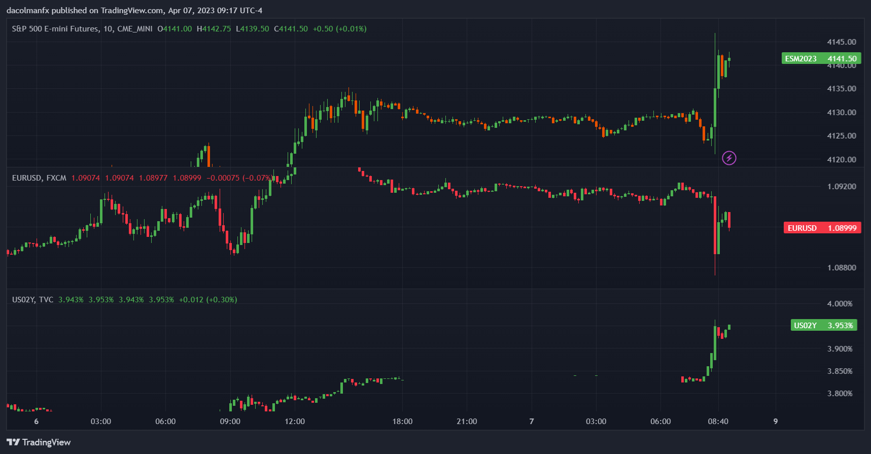The width and height of the screenshot is (871, 454).
Task: Click the -0.00075 (-0.07%) change value
Action: click(x=238, y=178)
